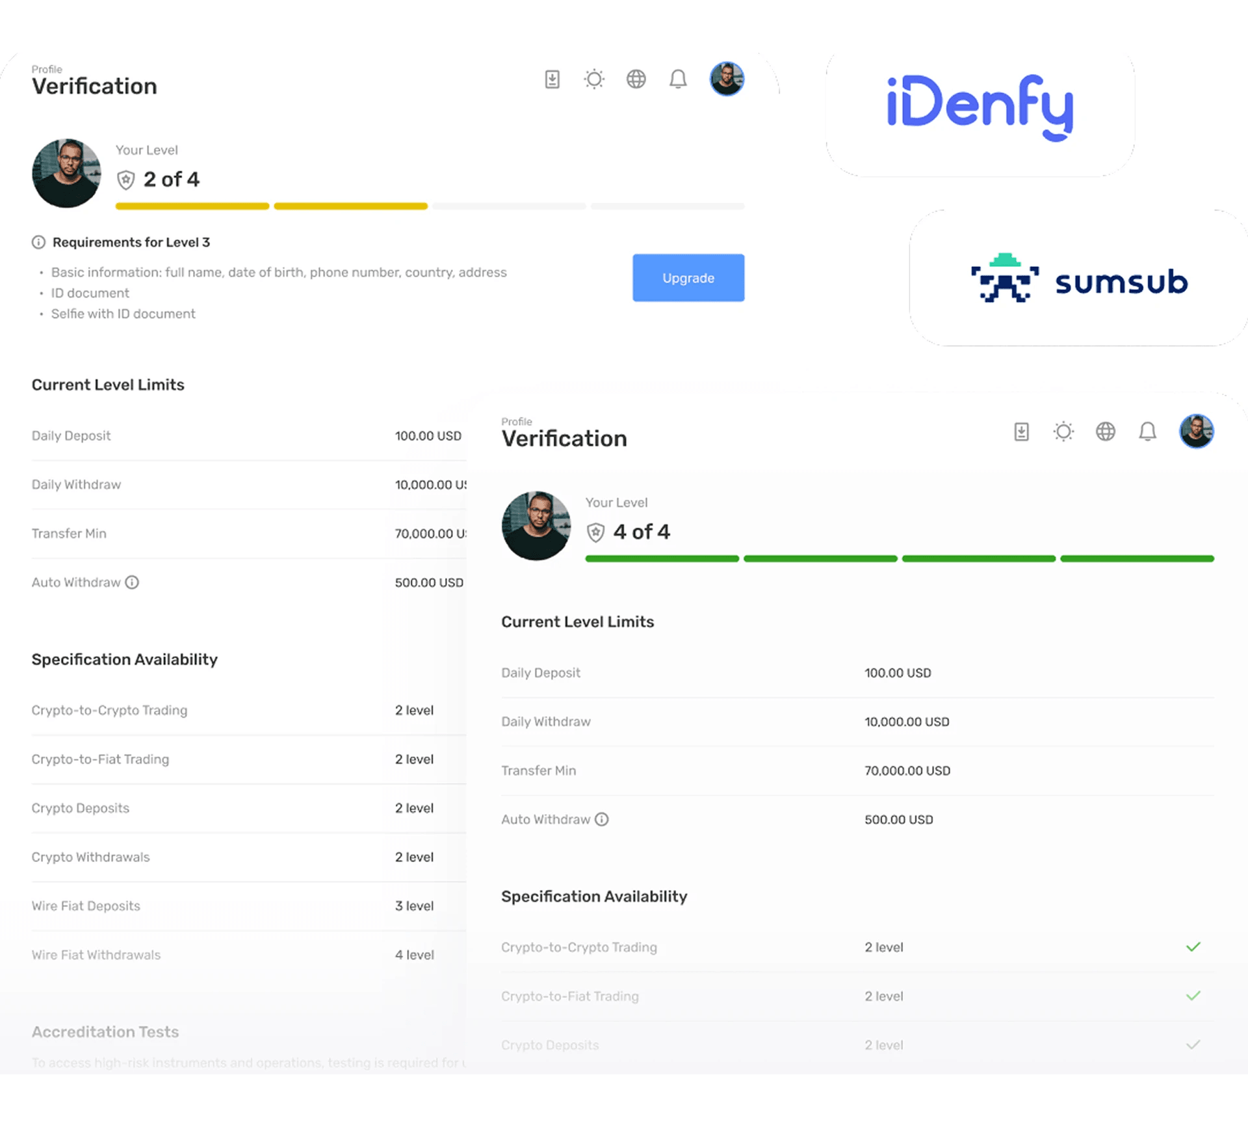Toggle light theme sun icon in the top-left header

tap(593, 79)
